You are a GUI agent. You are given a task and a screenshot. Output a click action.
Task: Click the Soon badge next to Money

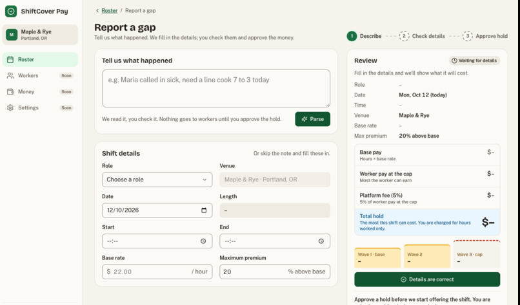(x=66, y=91)
